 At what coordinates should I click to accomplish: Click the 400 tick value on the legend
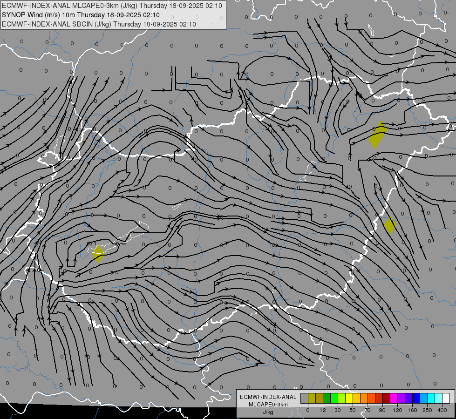coord(442,410)
